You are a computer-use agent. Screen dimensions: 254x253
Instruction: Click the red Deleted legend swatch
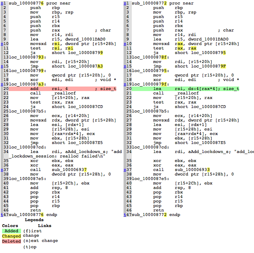pos(11,241)
